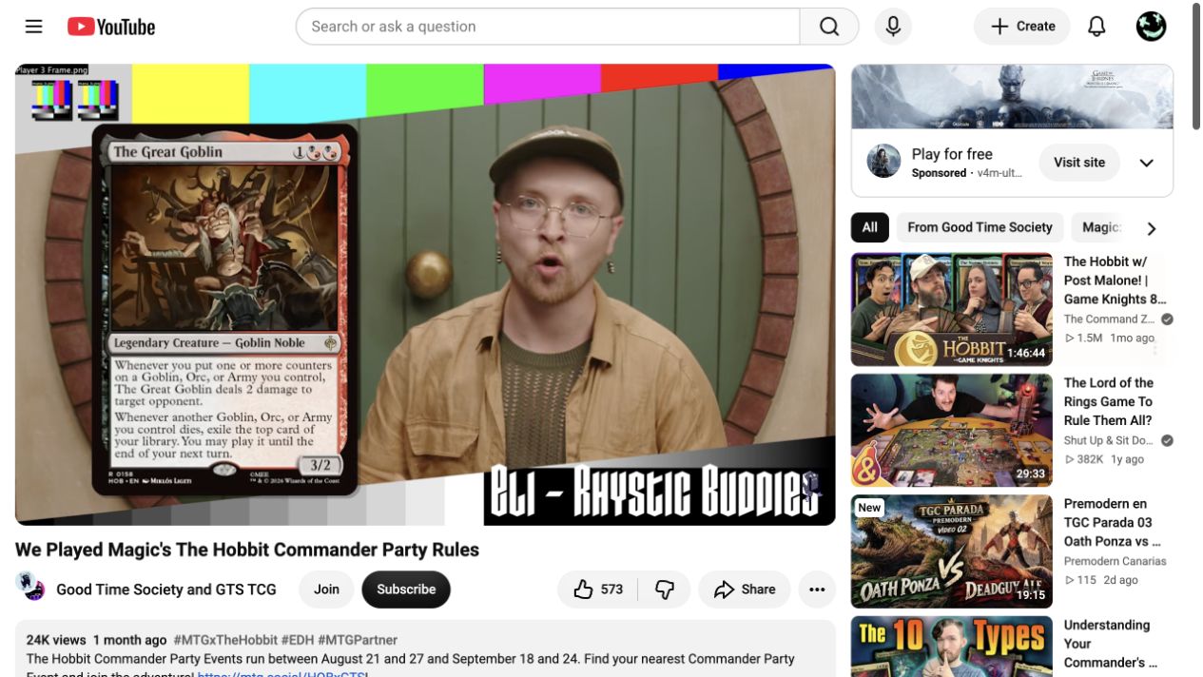The width and height of the screenshot is (1203, 677).
Task: Open the #MTGxTheHobbit hashtag
Action: point(225,640)
